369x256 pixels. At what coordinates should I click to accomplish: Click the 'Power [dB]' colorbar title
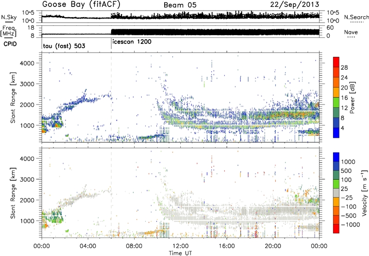click(352, 98)
